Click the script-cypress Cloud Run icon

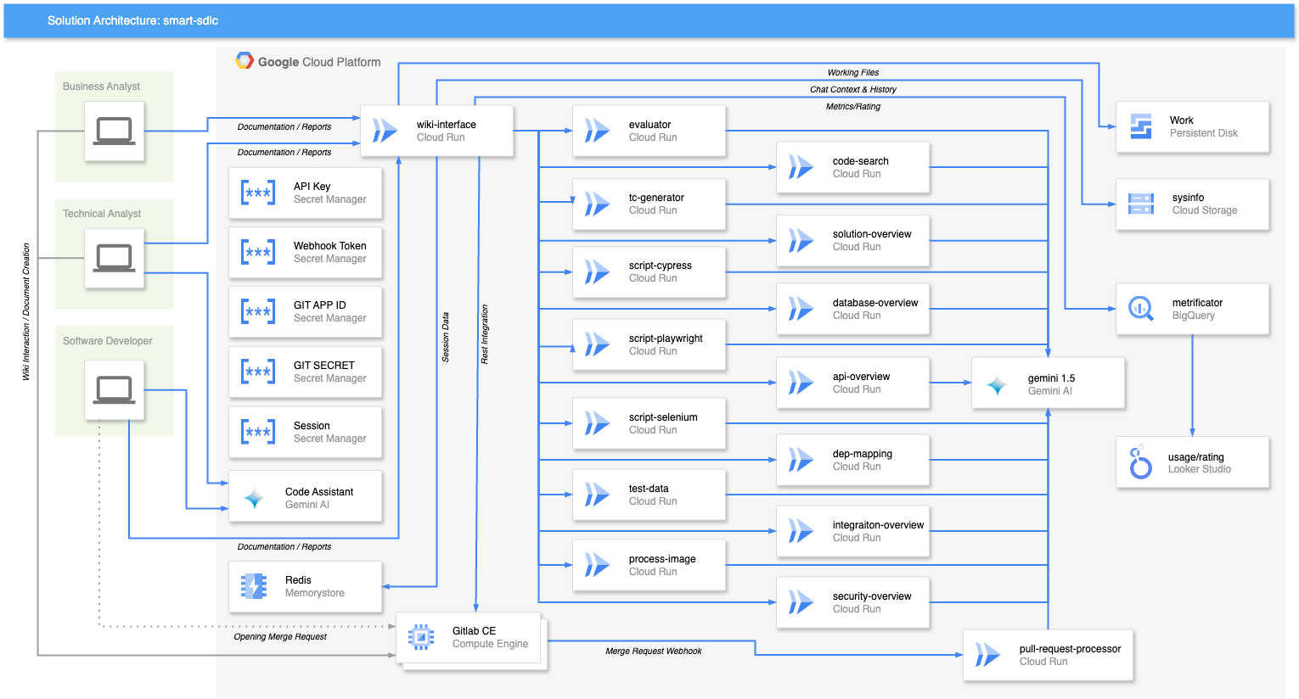(598, 271)
